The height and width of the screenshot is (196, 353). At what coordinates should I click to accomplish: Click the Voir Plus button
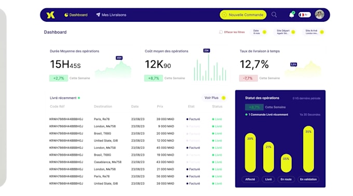(x=214, y=98)
